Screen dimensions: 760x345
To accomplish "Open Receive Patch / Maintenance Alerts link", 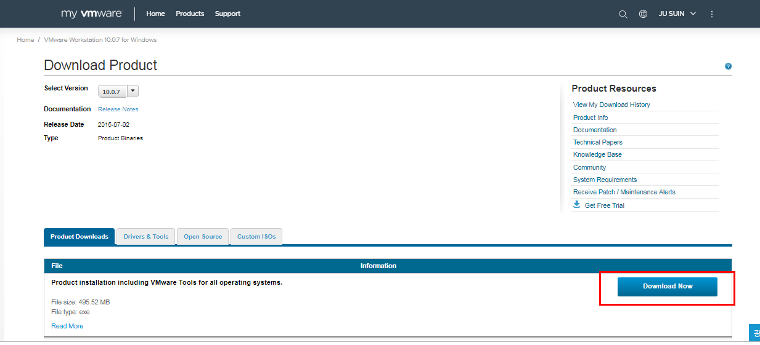I will tap(624, 192).
